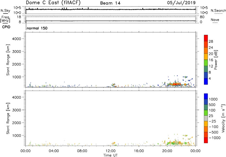This screenshot has height=157, width=226.
Task: Click the strong echo cluster near 21:00 in power plot
Action: [x=175, y=84]
